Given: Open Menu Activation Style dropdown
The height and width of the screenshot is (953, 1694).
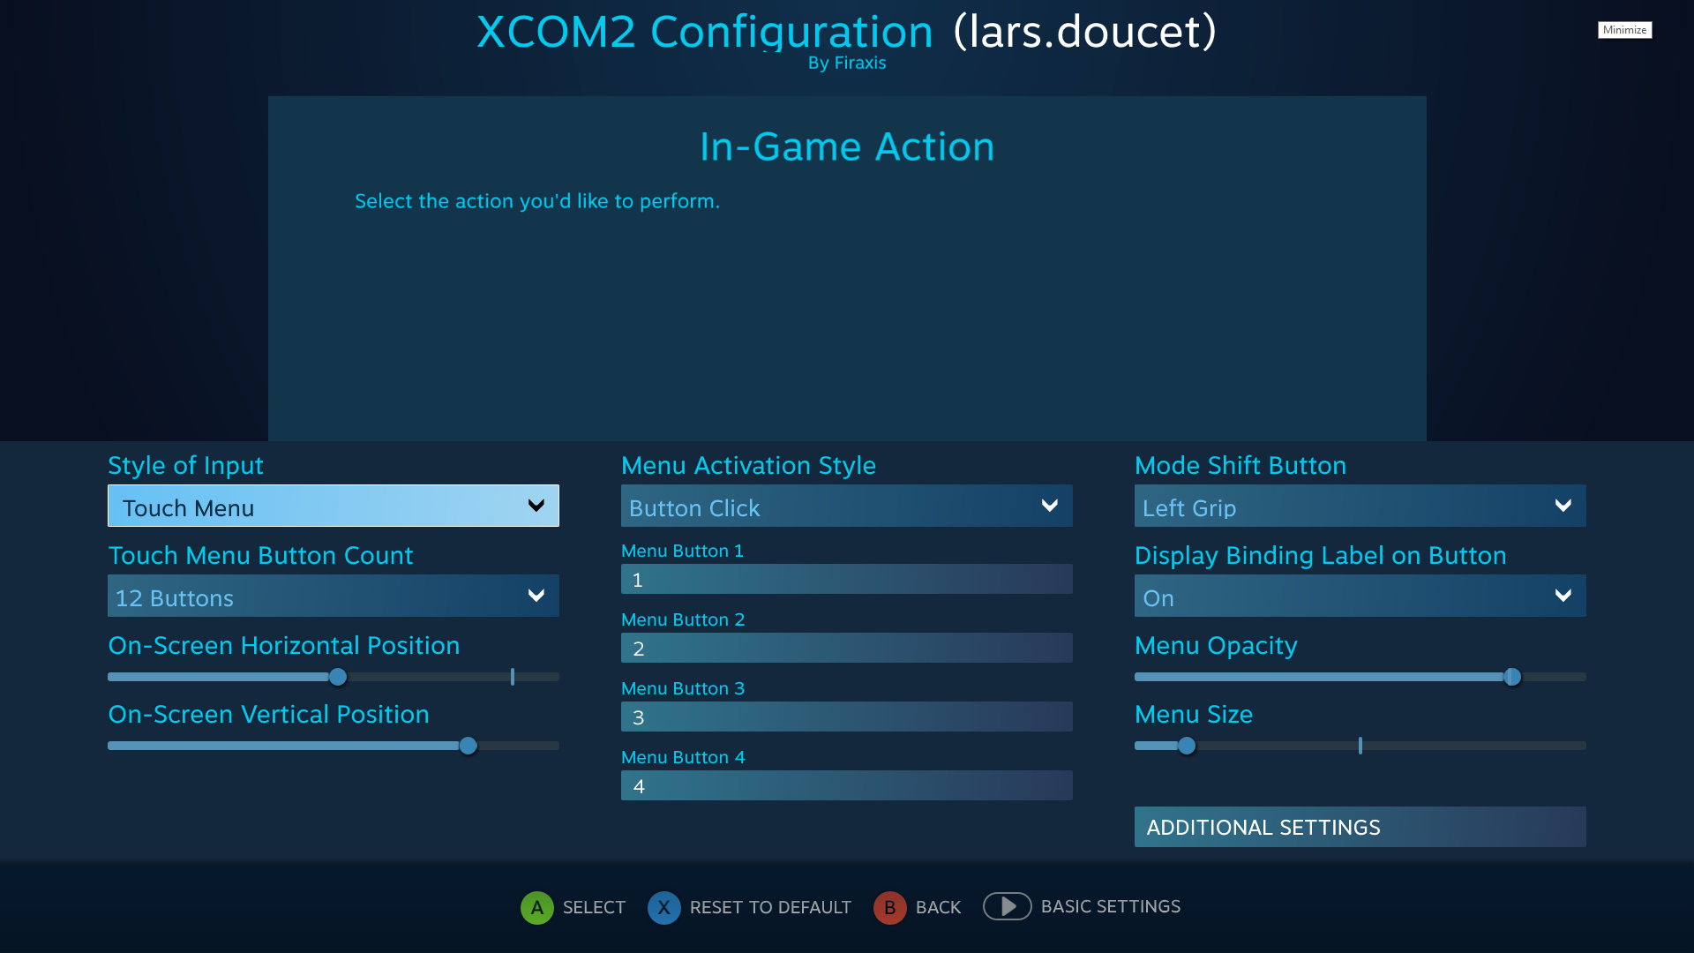Looking at the screenshot, I should coord(846,507).
